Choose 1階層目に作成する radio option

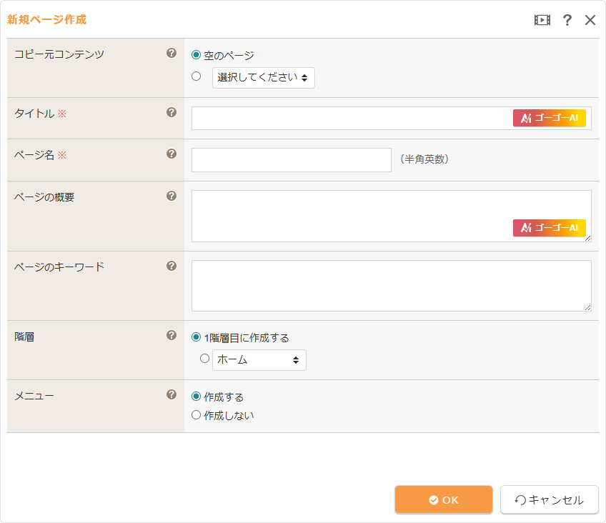(197, 337)
